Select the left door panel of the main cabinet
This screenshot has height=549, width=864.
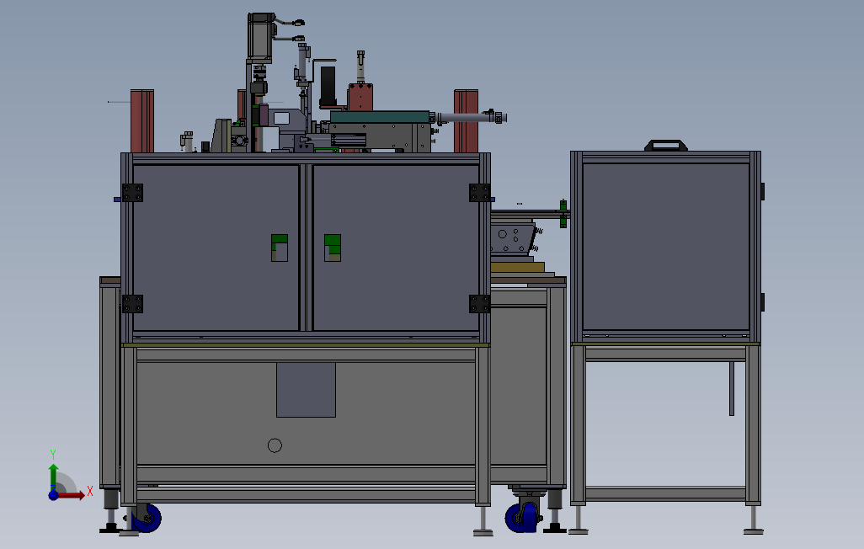point(216,248)
